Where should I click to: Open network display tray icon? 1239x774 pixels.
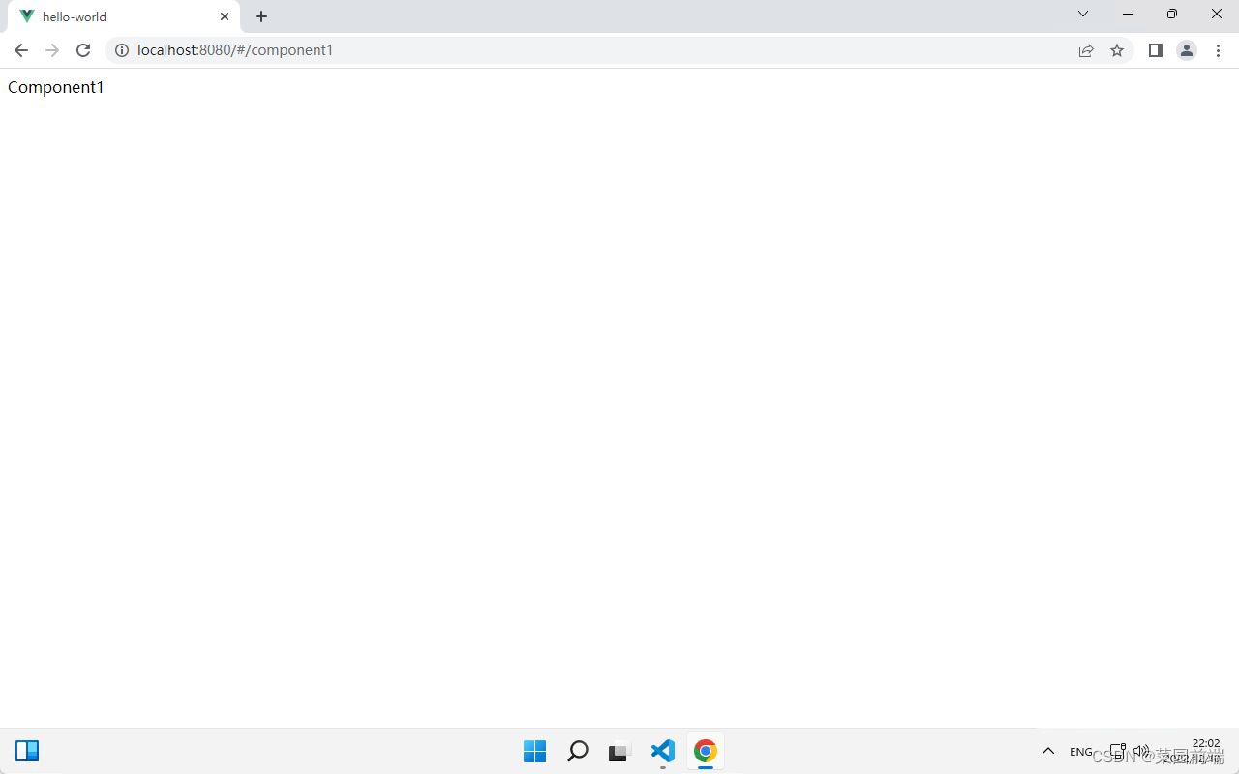click(1118, 751)
